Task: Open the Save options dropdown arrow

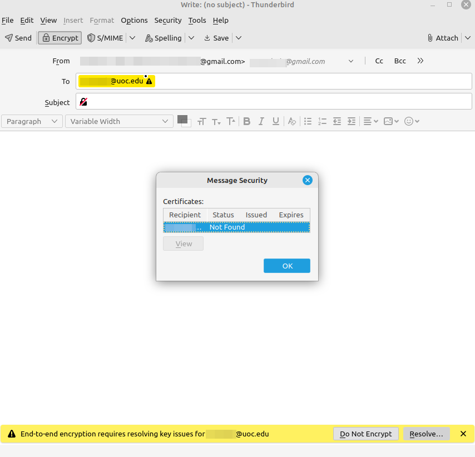Action: click(x=239, y=38)
